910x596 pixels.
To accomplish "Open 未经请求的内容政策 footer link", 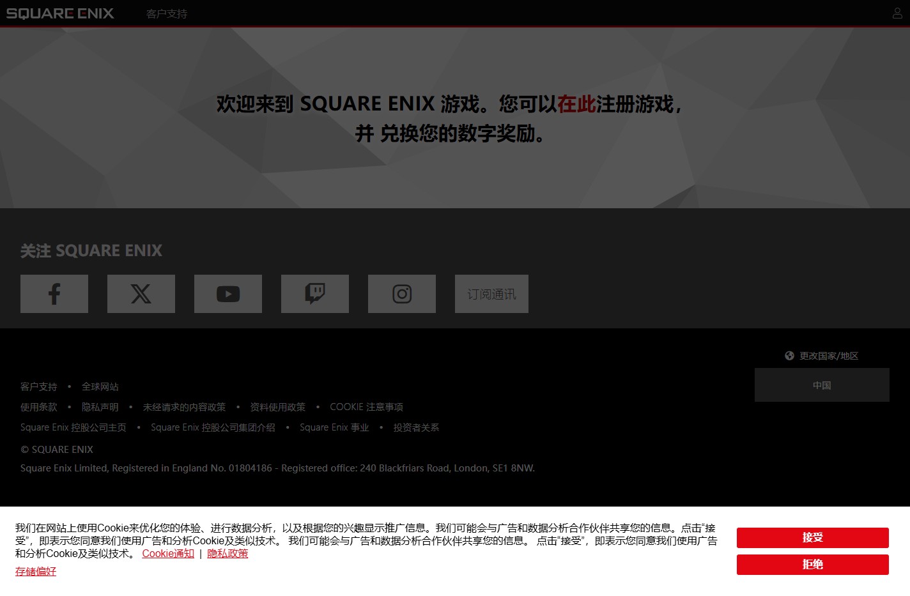I will point(185,407).
